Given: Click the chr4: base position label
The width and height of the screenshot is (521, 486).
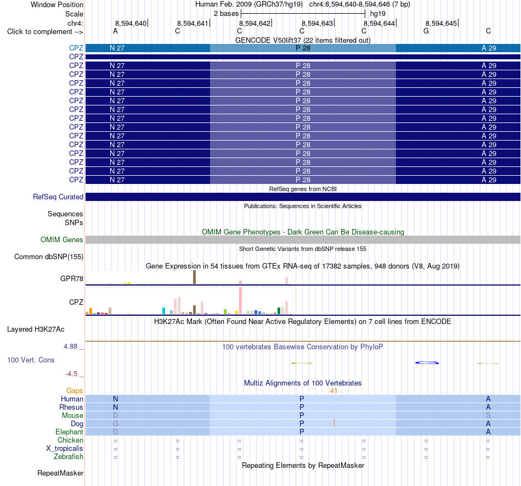Looking at the screenshot, I should [75, 23].
